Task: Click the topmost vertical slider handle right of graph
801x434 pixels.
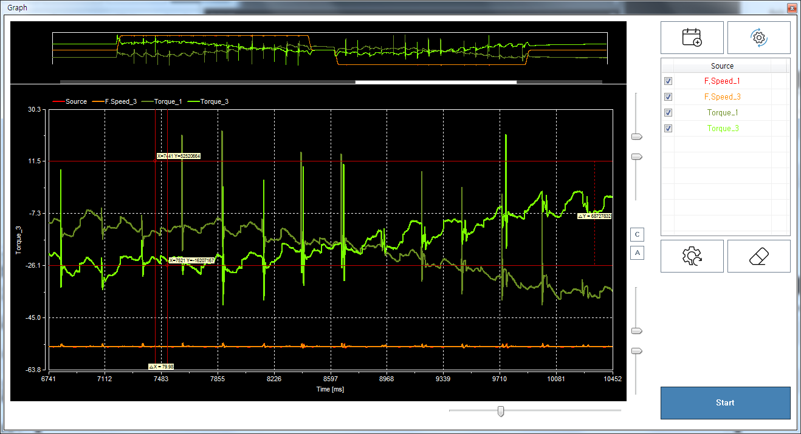Action: (637, 137)
